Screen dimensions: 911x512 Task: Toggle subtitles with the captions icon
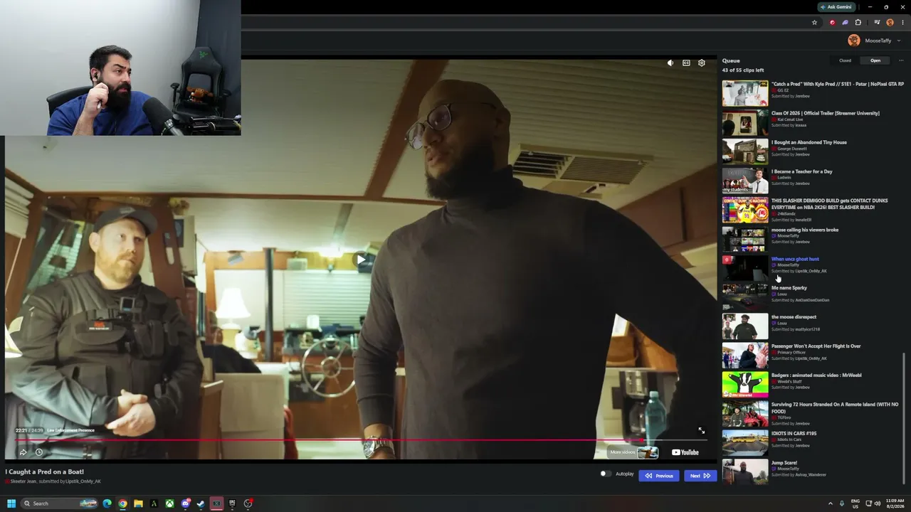[686, 63]
